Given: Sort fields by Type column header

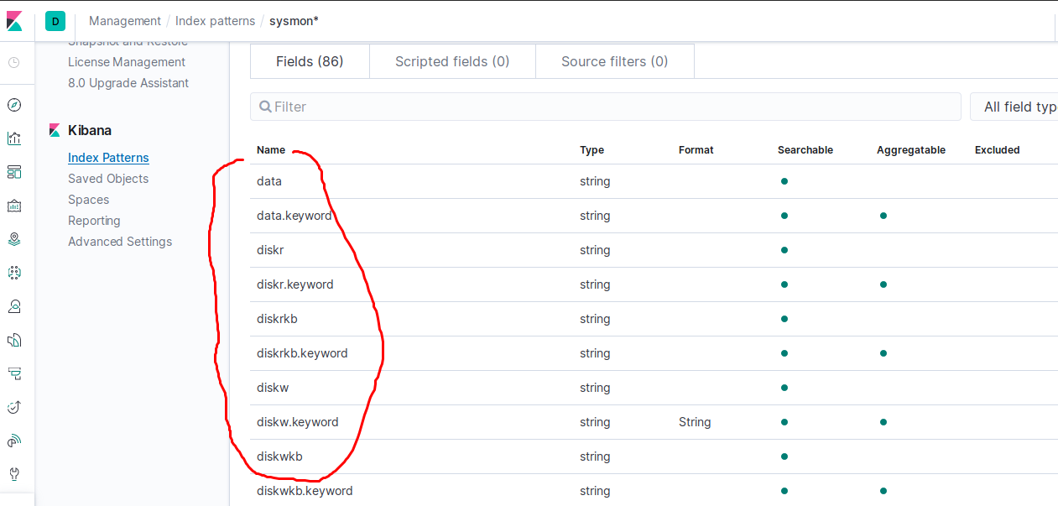Looking at the screenshot, I should click(592, 150).
